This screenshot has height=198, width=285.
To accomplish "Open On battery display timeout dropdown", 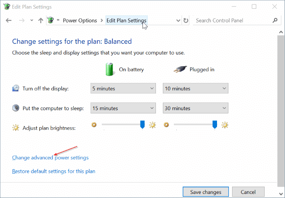I will pyautogui.click(x=123, y=88).
